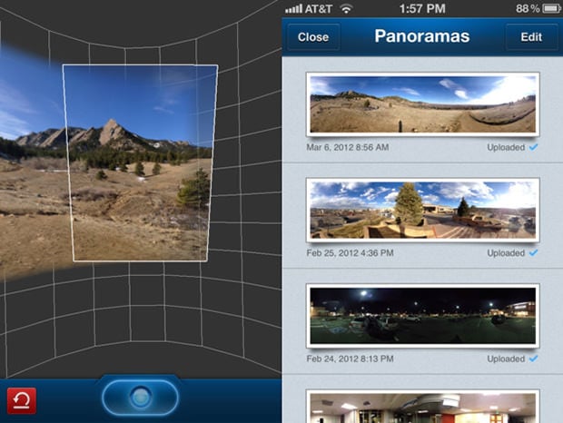
Task: Tap the red undo capture icon
Action: click(x=22, y=400)
